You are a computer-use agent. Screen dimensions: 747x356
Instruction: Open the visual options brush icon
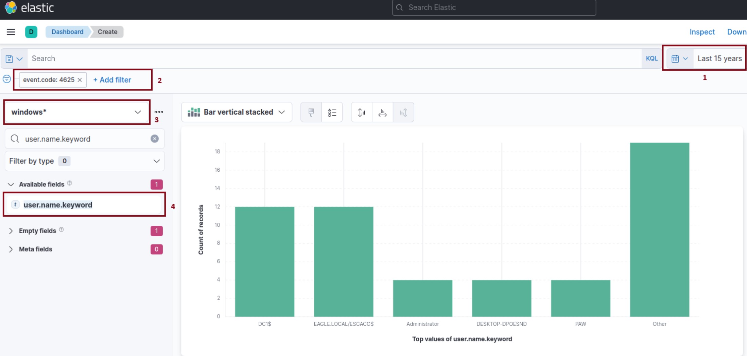[311, 112]
